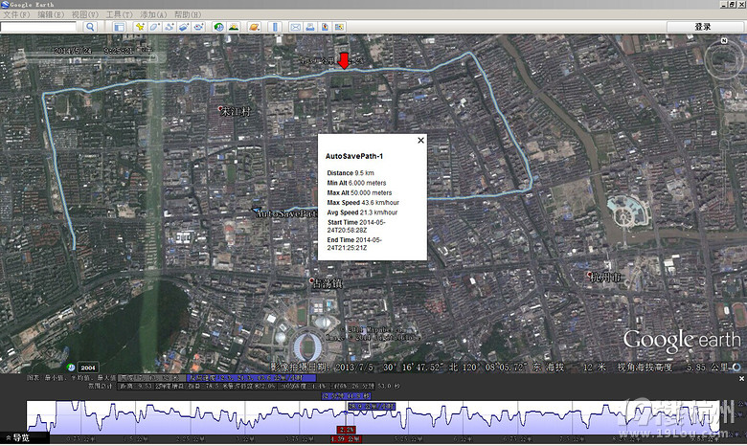The width and height of the screenshot is (747, 446).
Task: Select the grey elevation legend bar
Action: 151,378
